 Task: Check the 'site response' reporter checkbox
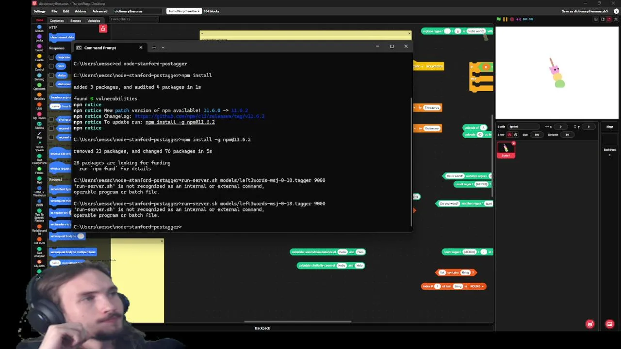[x=51, y=119]
